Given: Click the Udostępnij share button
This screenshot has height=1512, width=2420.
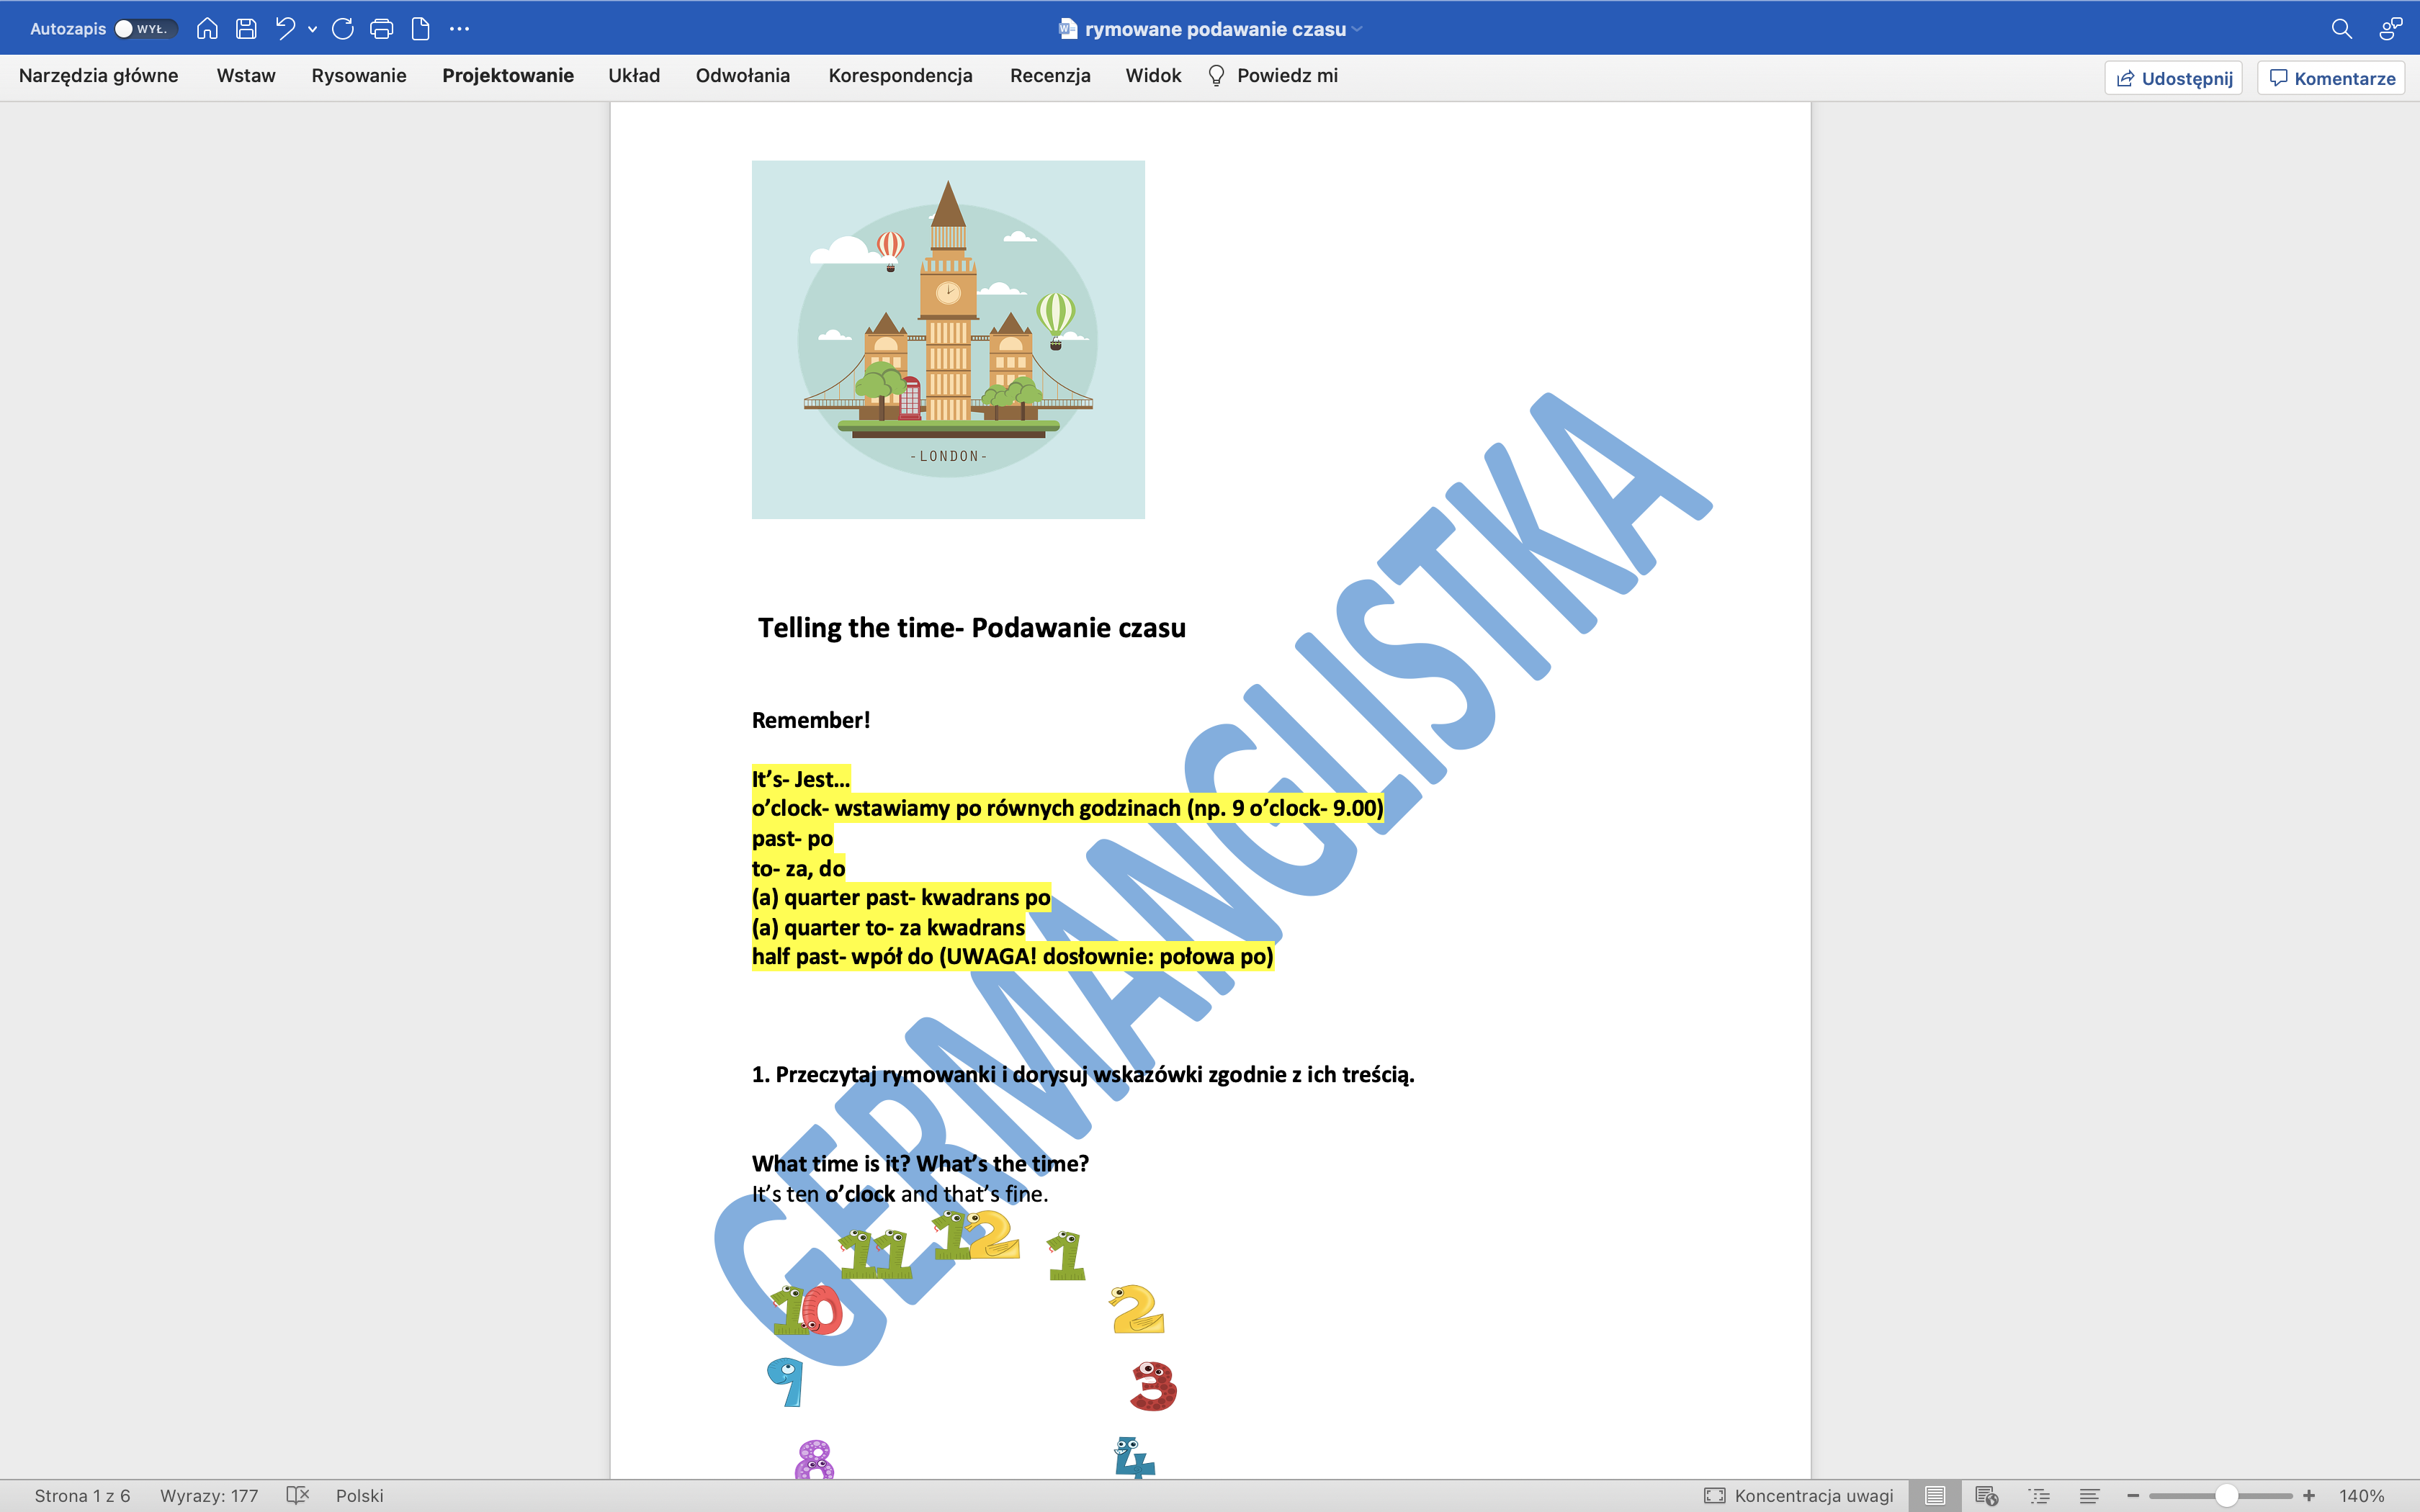Looking at the screenshot, I should click(x=2173, y=78).
